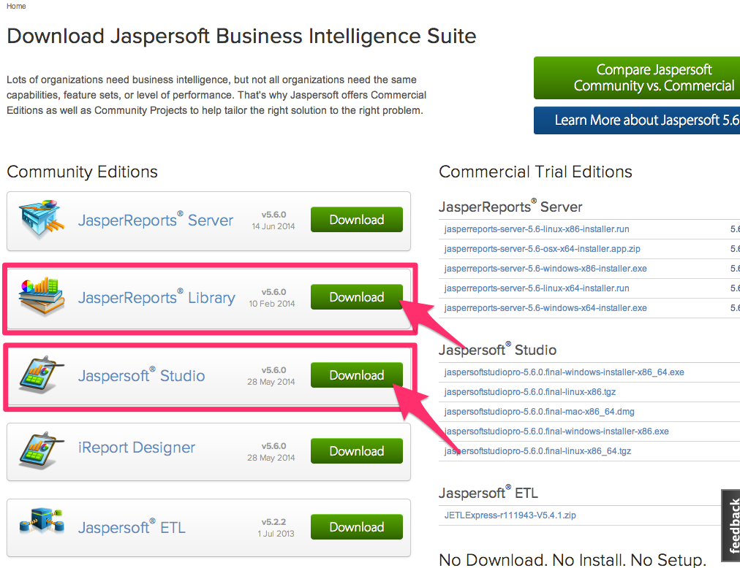Click the Download Jaspersoft Business Intelligence Suite title
The height and width of the screenshot is (568, 740).
tap(241, 37)
